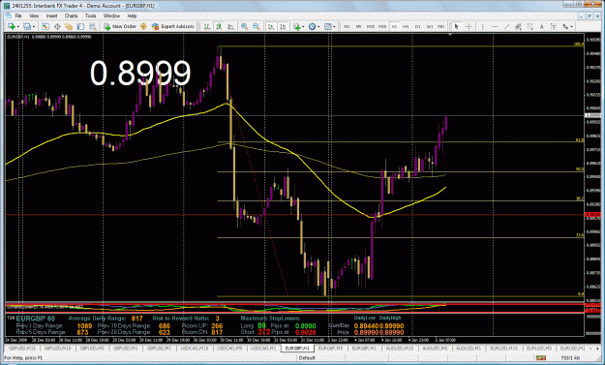
Task: Toggle the Expert Advisors button
Action: pyautogui.click(x=173, y=26)
